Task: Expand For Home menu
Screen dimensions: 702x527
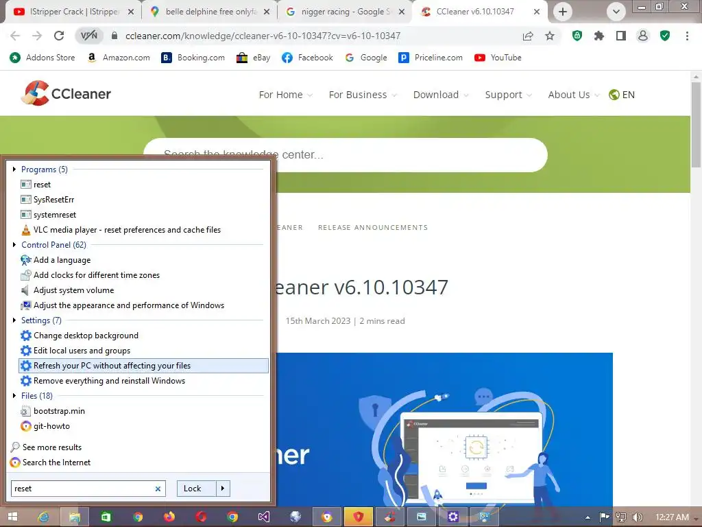Action: [x=286, y=95]
